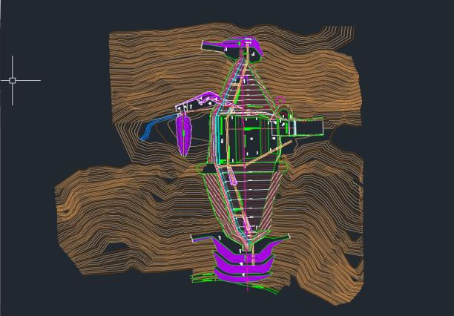This screenshot has width=454, height=316.
Task: Pick the orange diagonal line crossing the central pit
Action: click(x=268, y=153)
